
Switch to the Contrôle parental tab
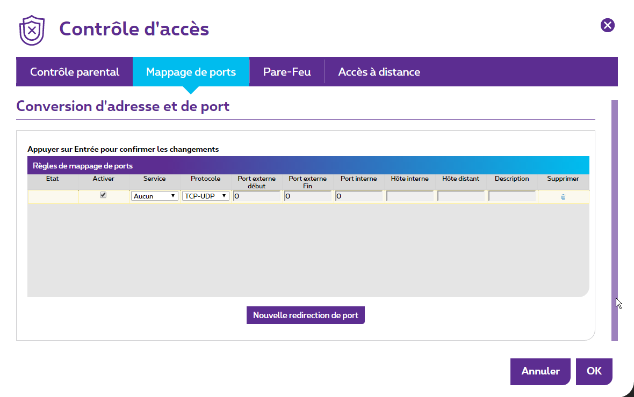coord(74,72)
